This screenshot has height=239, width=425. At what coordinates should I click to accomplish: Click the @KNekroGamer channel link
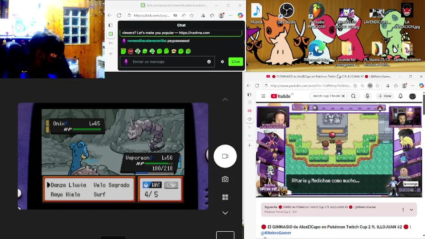point(276,233)
